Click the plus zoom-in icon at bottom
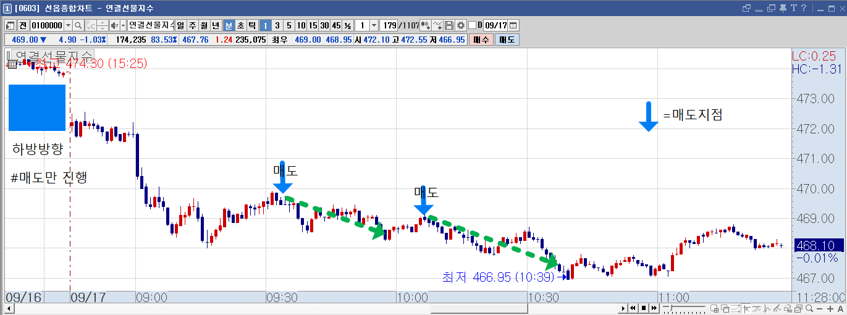 pyautogui.click(x=830, y=308)
